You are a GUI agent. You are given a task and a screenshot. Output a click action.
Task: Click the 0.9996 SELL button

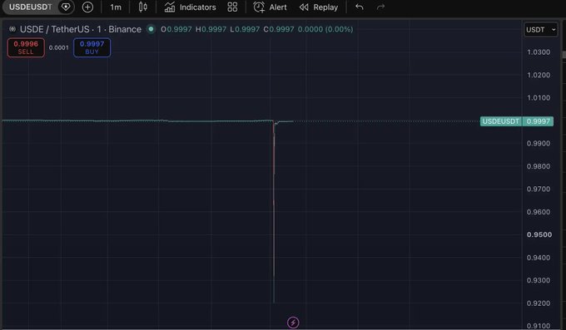click(26, 47)
